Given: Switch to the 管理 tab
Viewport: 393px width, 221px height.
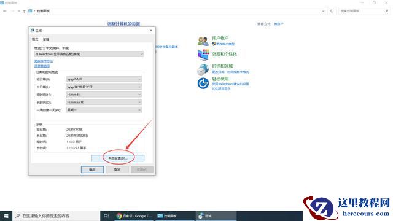Looking at the screenshot, I should click(46, 39).
